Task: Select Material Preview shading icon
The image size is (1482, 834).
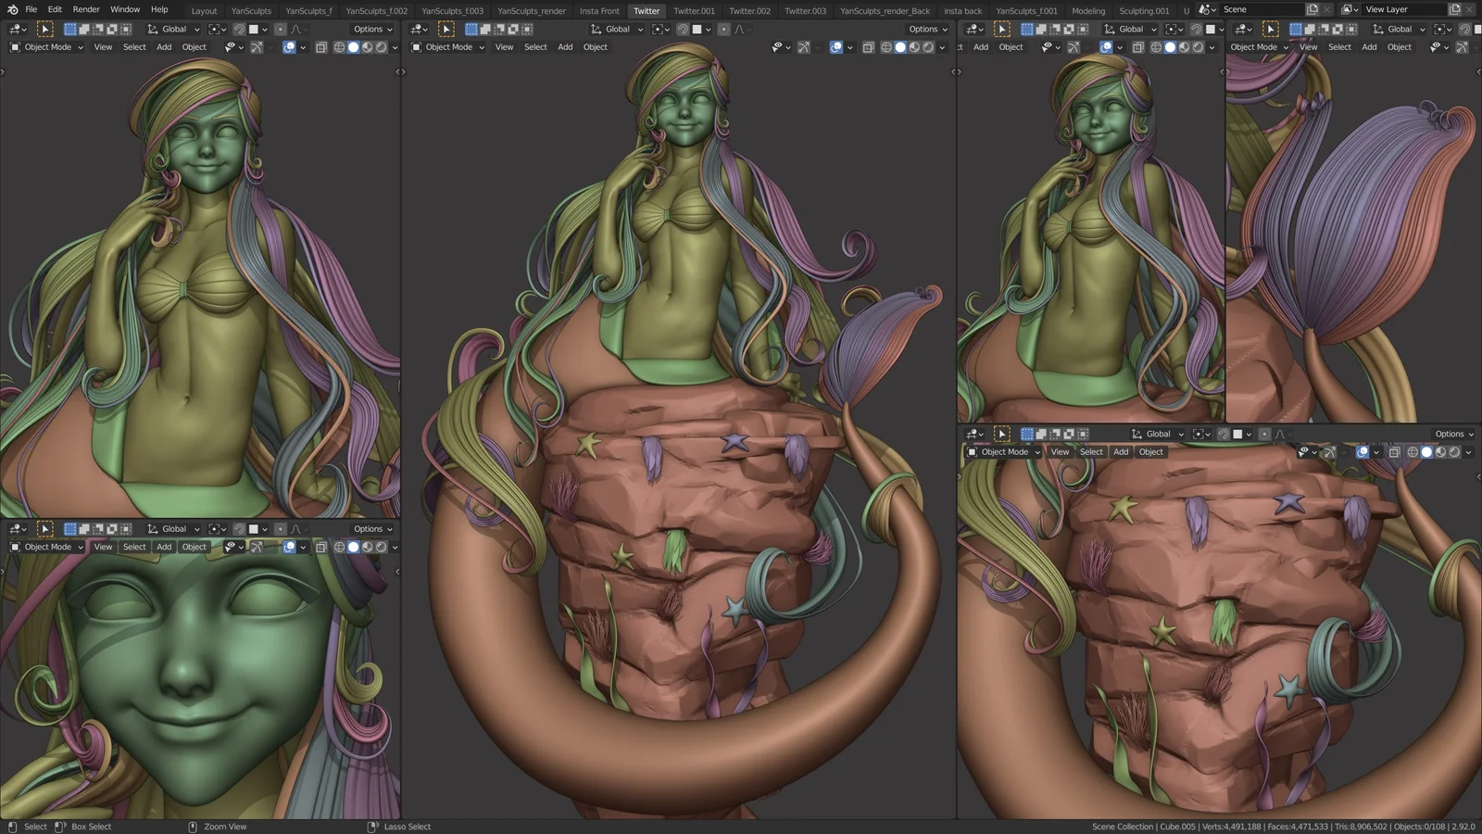Action: point(367,47)
